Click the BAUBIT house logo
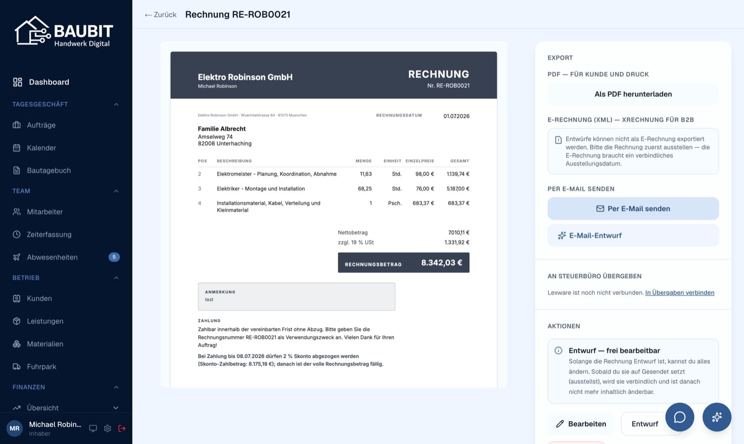 tap(32, 31)
